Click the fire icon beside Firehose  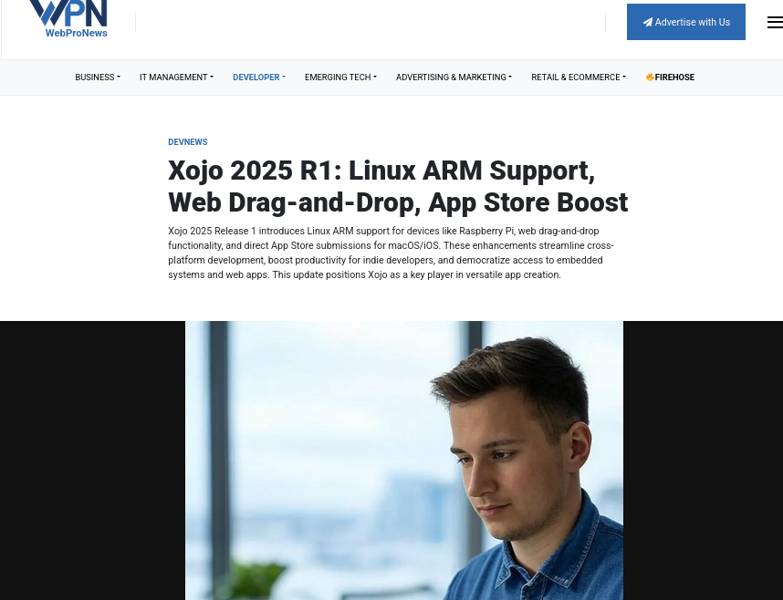coord(650,78)
